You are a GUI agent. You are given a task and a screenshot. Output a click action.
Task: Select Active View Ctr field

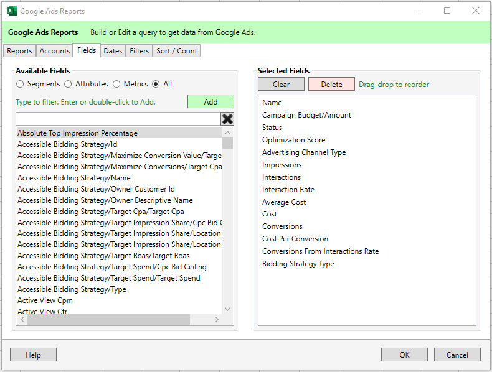pos(119,311)
